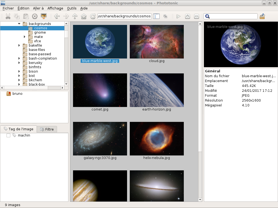Go up one directory with up arrow icon
Image resolution: width=278 pixels, height=208 pixels.
point(75,16)
